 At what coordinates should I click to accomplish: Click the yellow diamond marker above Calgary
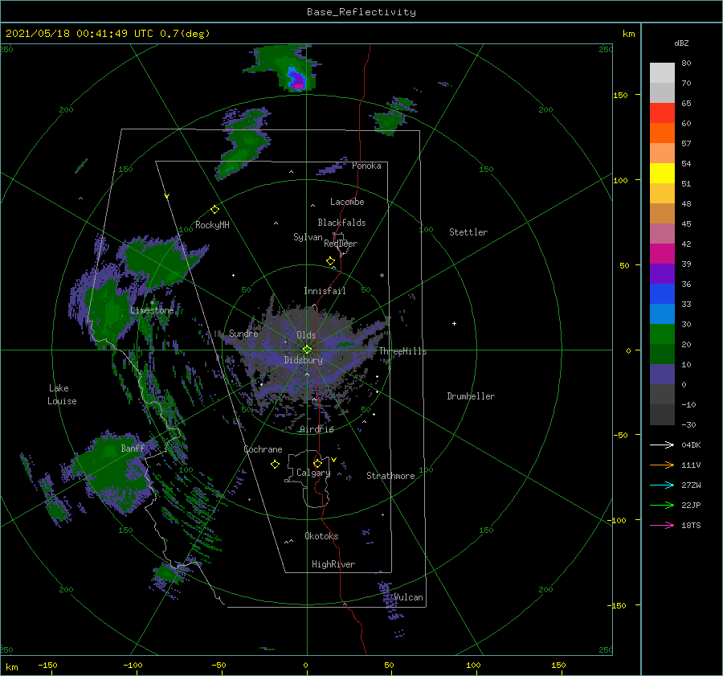tap(317, 463)
